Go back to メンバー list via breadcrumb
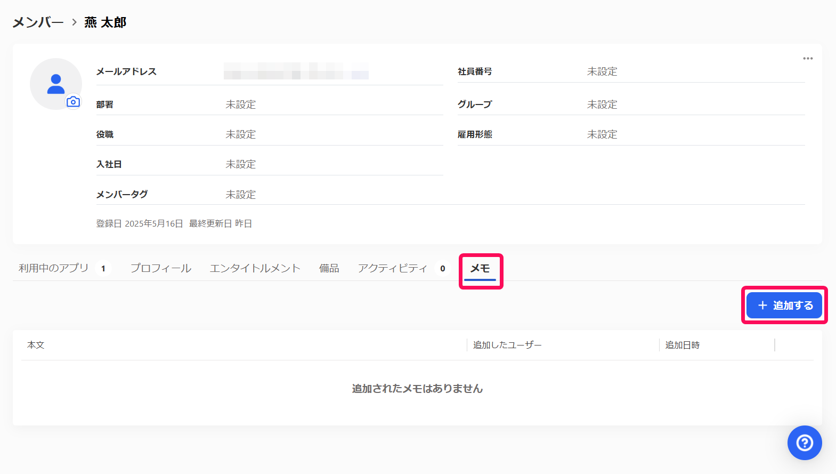This screenshot has width=836, height=474. pos(38,22)
